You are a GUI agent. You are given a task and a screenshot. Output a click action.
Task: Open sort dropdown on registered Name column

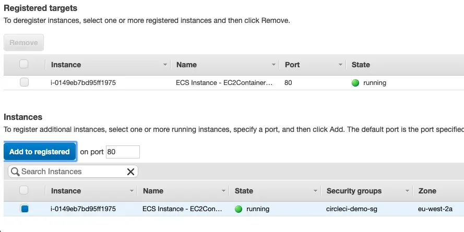pos(273,65)
